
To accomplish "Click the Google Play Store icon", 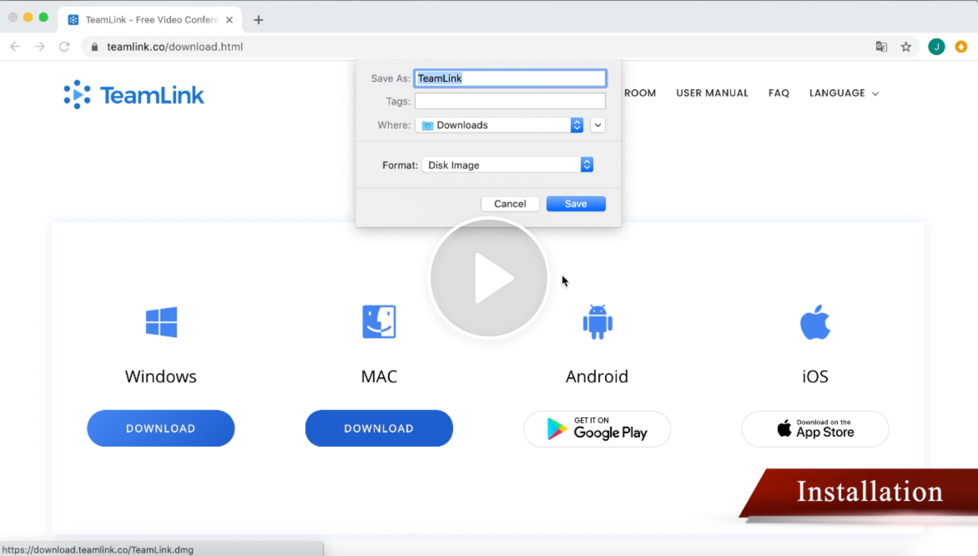I will coord(597,428).
